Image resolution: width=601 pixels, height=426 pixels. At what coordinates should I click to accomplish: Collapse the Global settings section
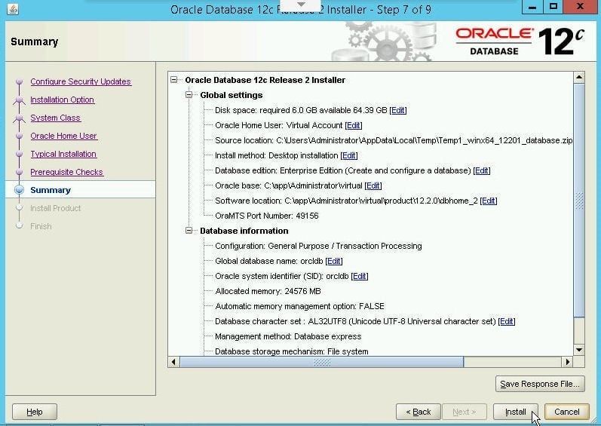[189, 94]
